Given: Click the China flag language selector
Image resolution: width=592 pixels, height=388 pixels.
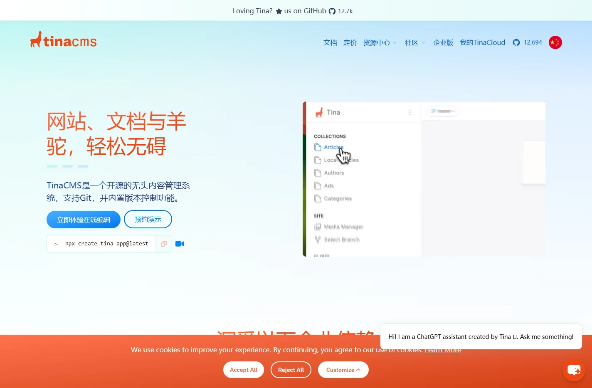Looking at the screenshot, I should [555, 42].
